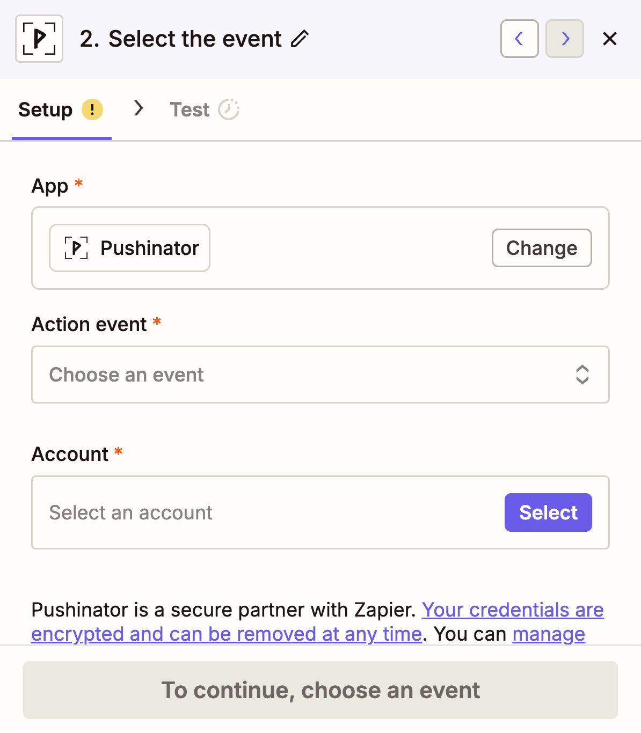
Task: Navigate to the next step with the right arrow
Action: [x=564, y=39]
